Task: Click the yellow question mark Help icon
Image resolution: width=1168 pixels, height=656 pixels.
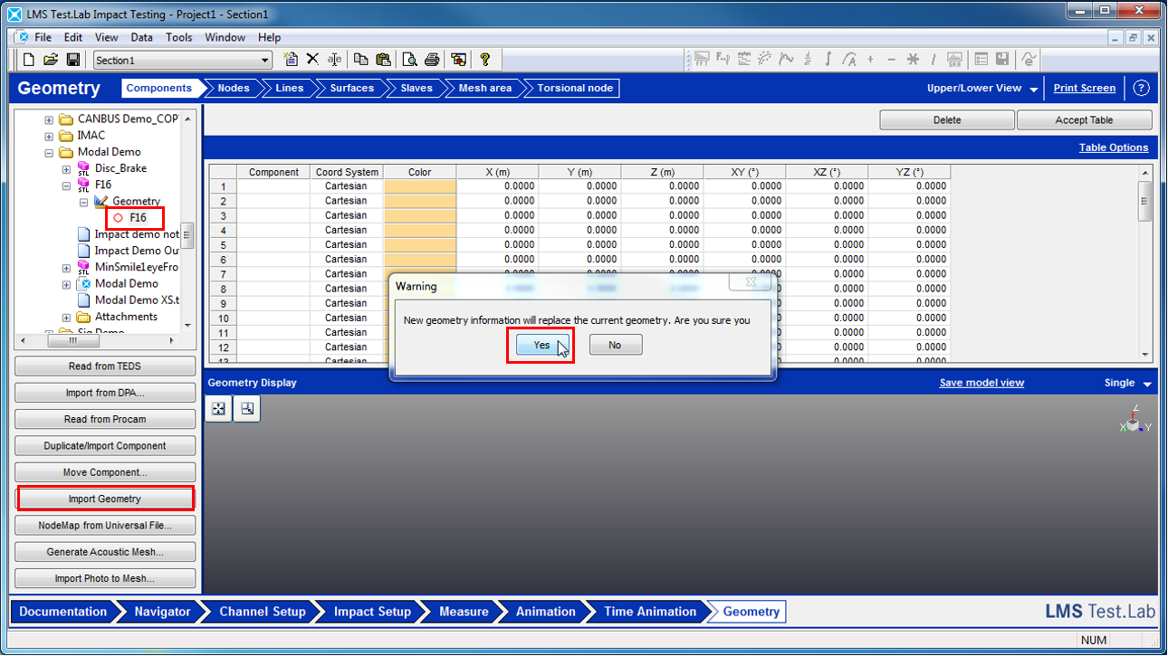Action: (485, 60)
